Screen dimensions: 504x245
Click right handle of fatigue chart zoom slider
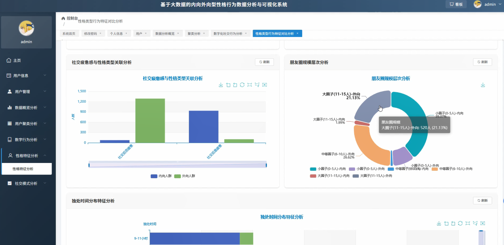(x=266, y=165)
